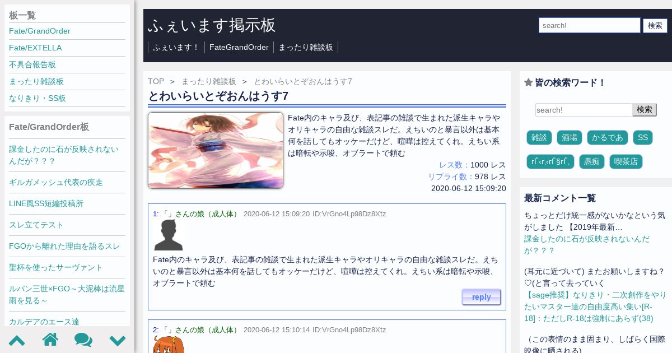Click 最新コメント一覧 heading

coord(560,198)
